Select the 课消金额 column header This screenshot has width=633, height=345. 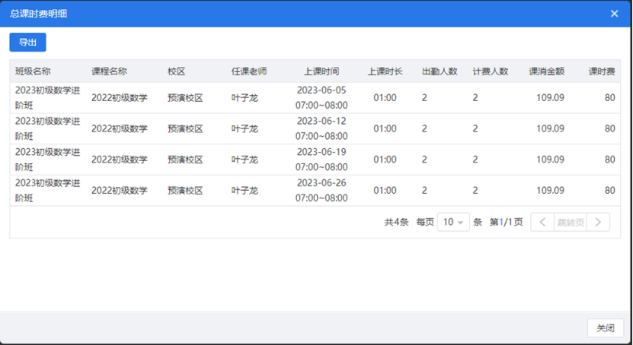click(x=546, y=71)
